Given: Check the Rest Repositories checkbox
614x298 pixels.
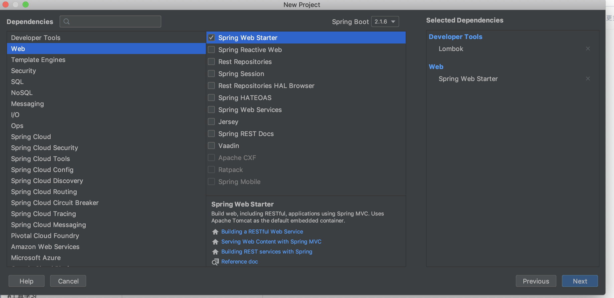Looking at the screenshot, I should (211, 61).
